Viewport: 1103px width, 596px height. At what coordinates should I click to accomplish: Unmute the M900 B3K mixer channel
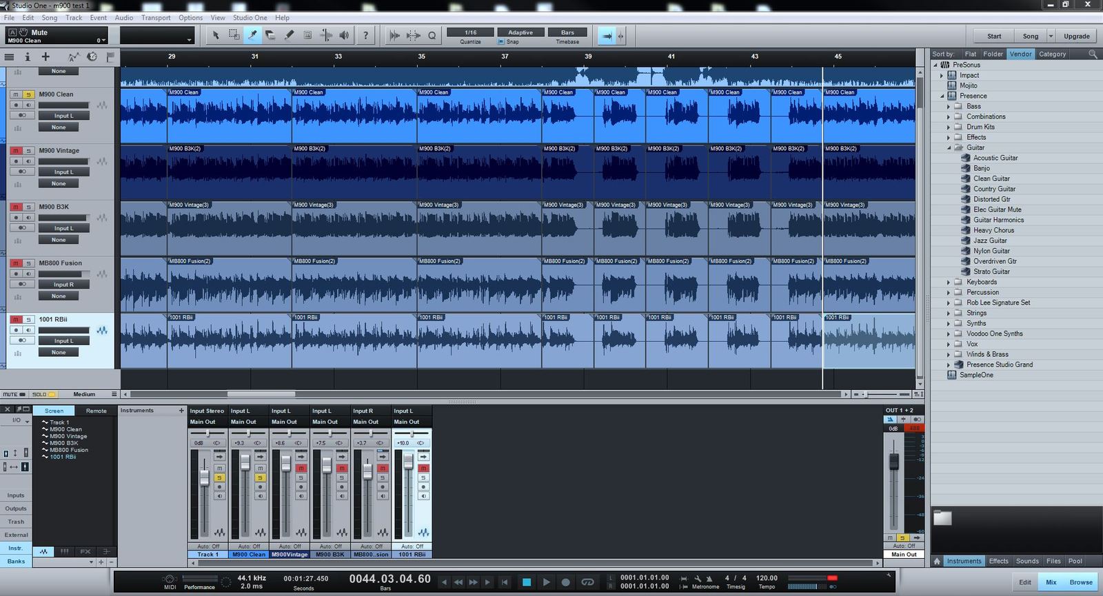point(341,469)
